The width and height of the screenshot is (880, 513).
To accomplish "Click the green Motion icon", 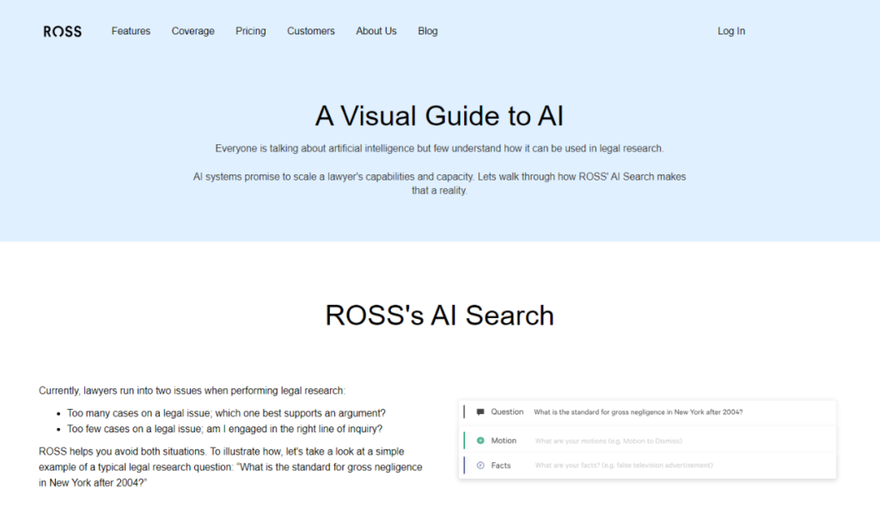I will point(480,441).
